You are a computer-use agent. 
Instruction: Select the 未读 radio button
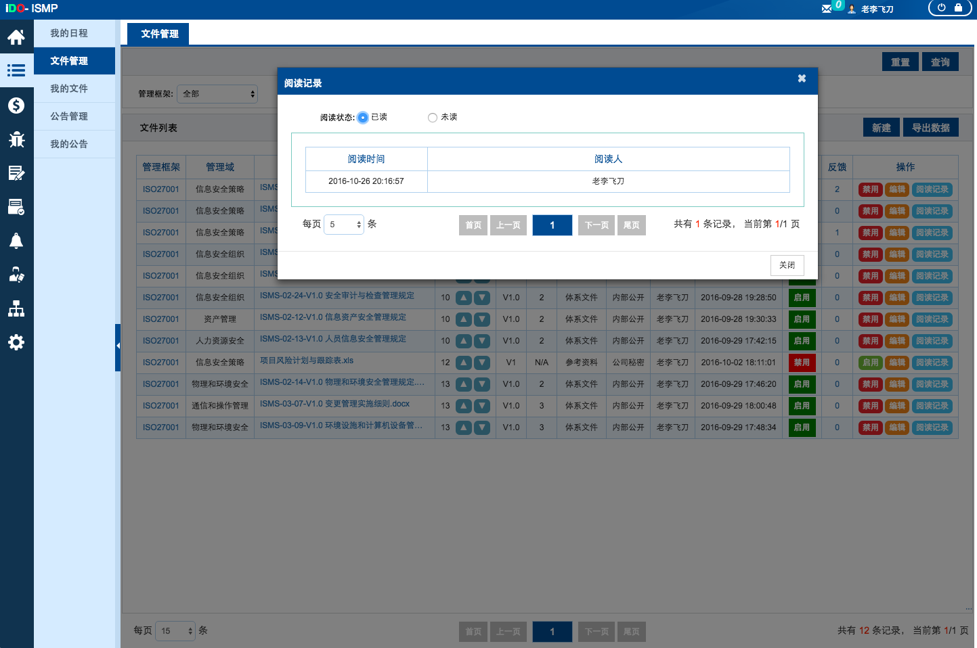tap(433, 118)
